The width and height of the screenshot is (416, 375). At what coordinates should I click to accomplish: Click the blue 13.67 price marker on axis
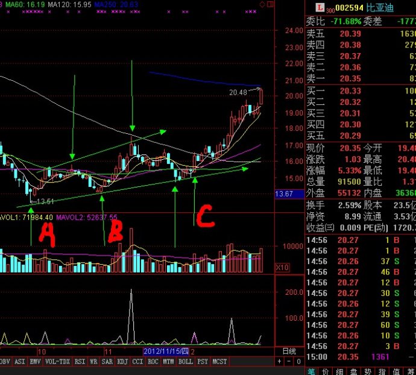[x=289, y=194]
